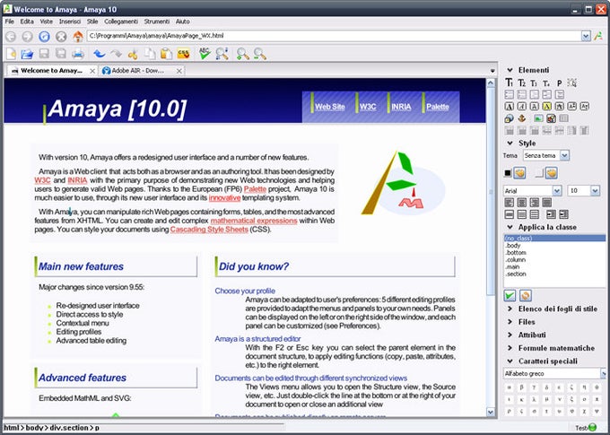Save the current document
610x435 pixels.
point(44,54)
